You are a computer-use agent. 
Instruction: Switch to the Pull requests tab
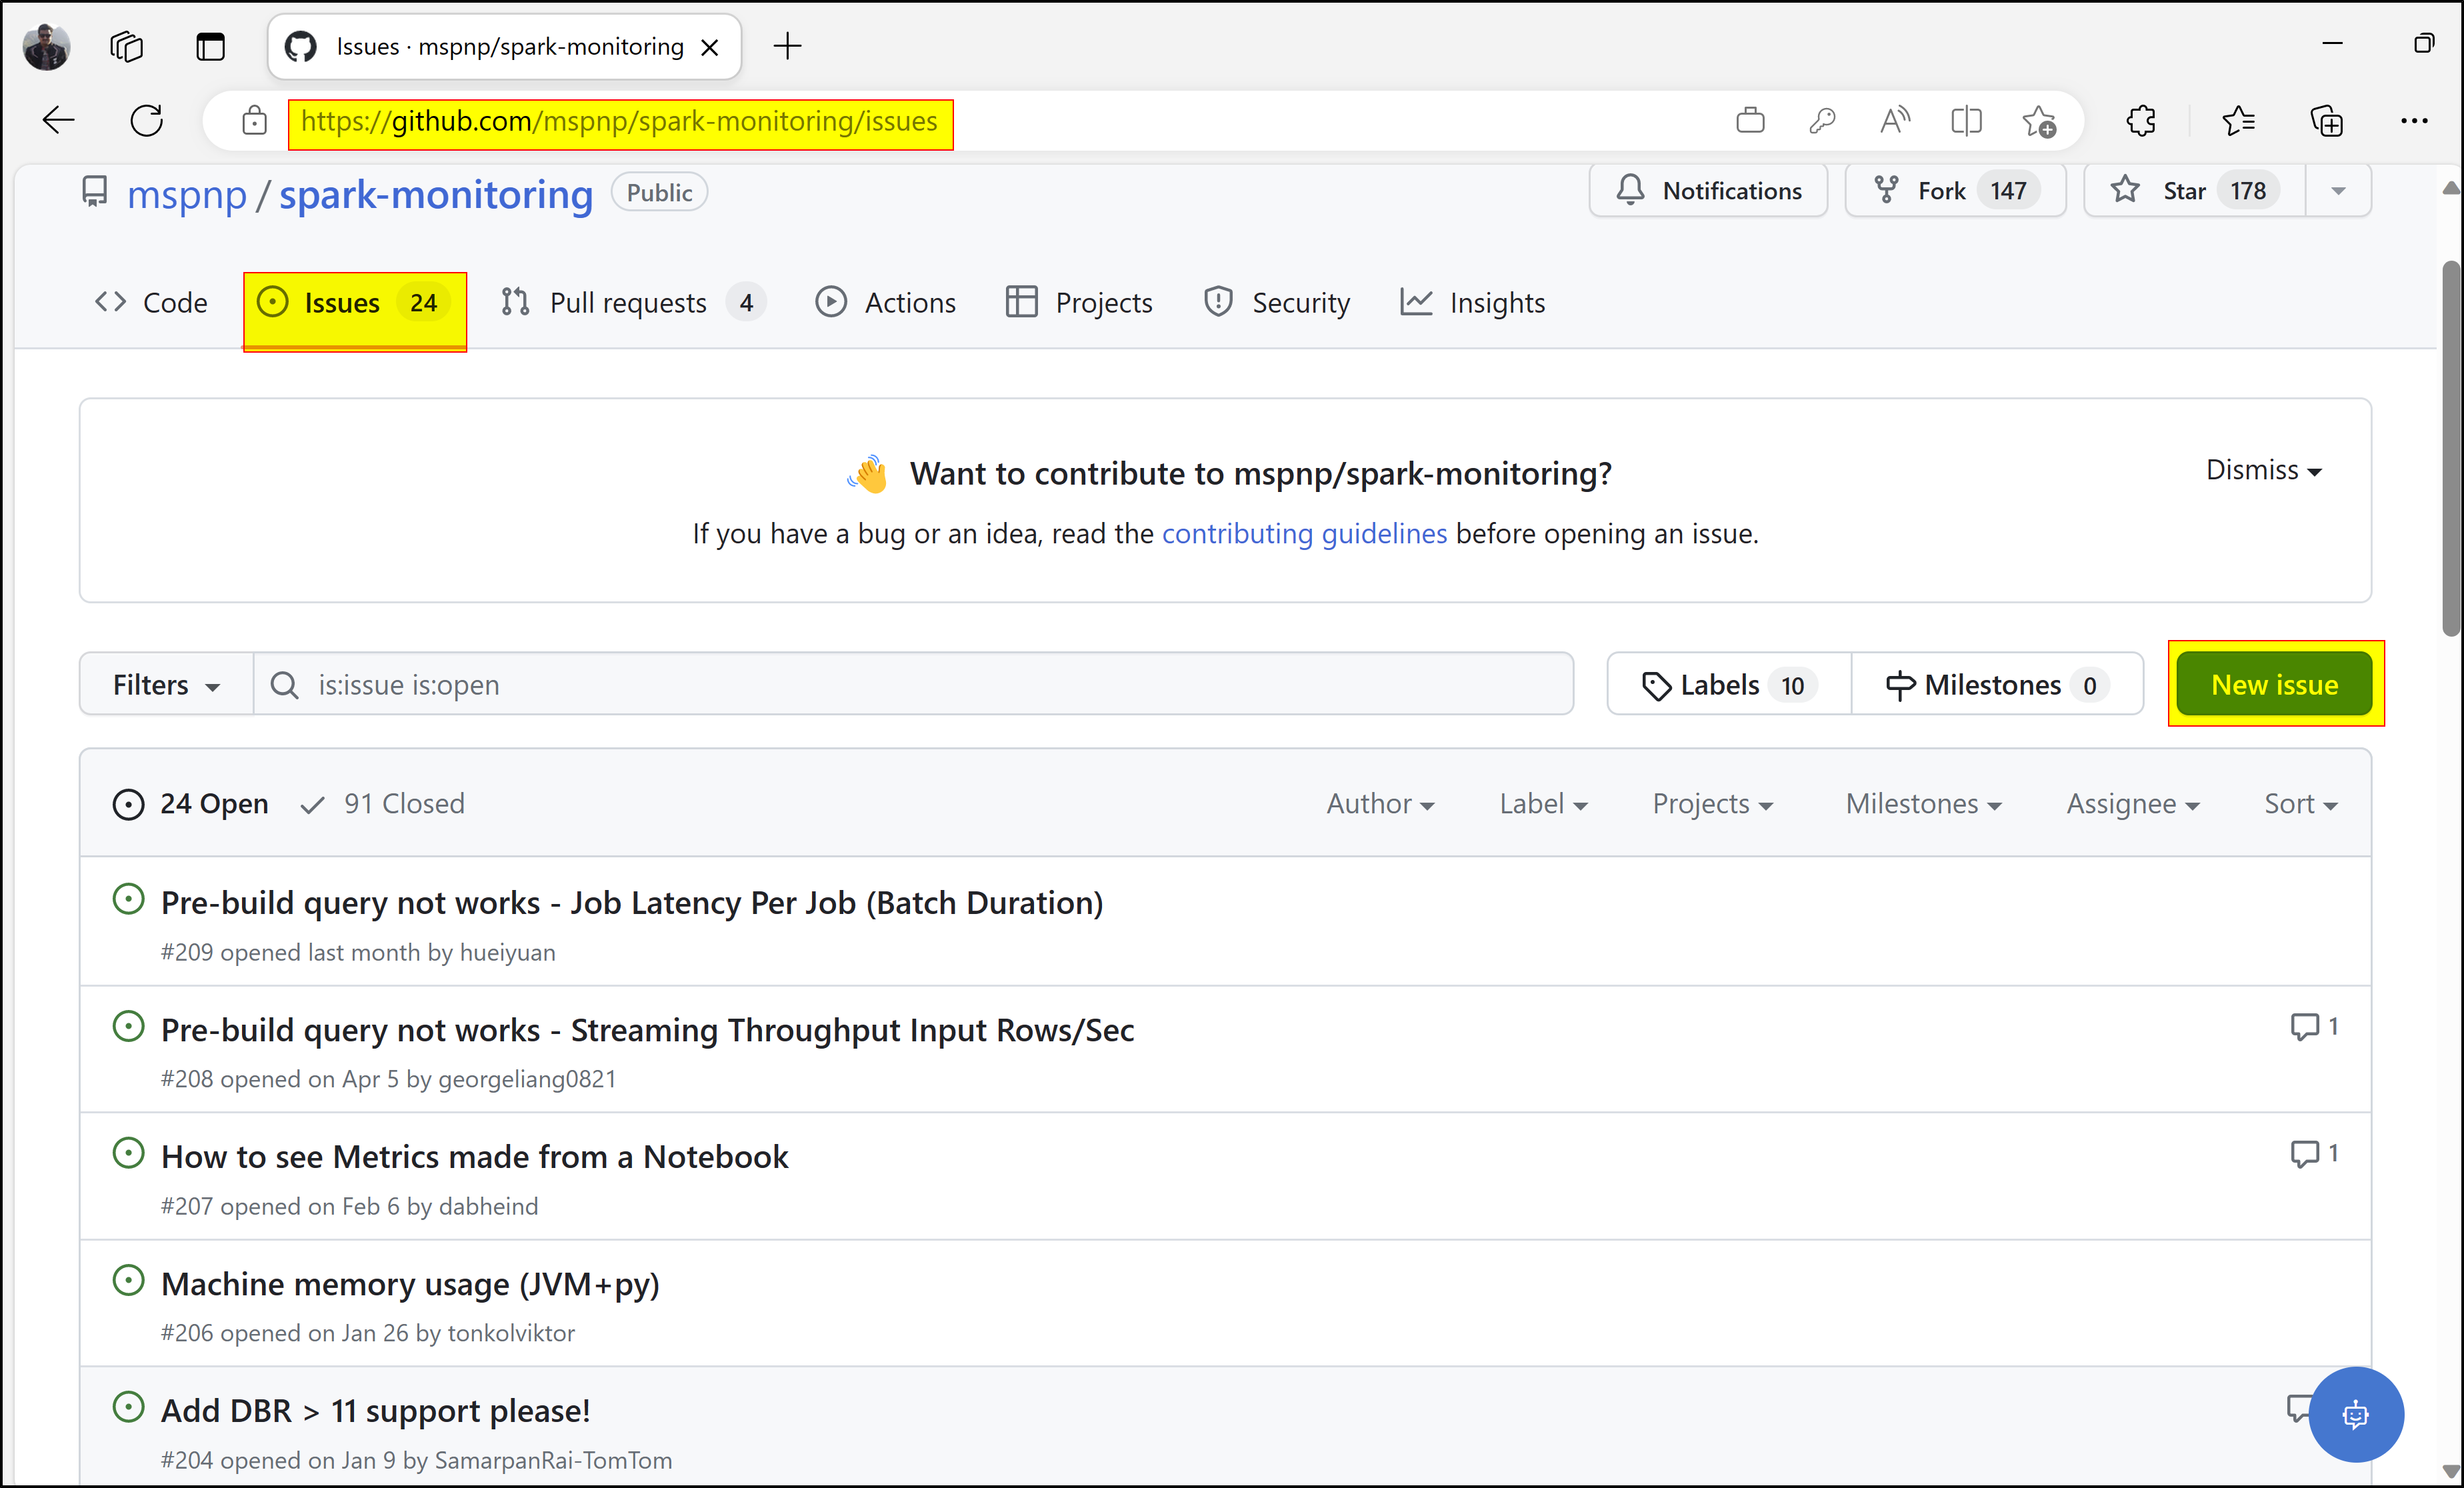pyautogui.click(x=633, y=302)
